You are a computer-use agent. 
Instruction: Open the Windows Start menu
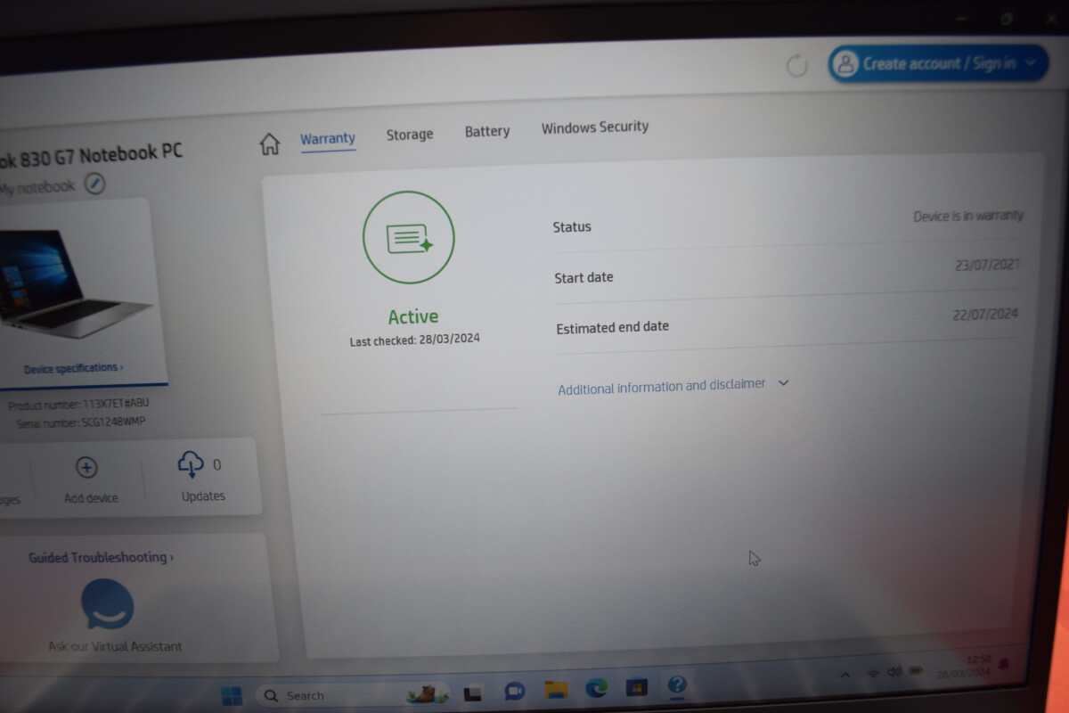[x=231, y=695]
